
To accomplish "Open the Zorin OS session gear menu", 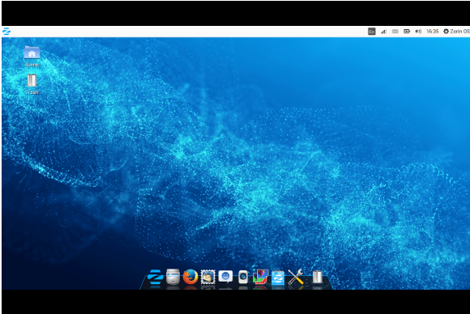I will (456, 32).
